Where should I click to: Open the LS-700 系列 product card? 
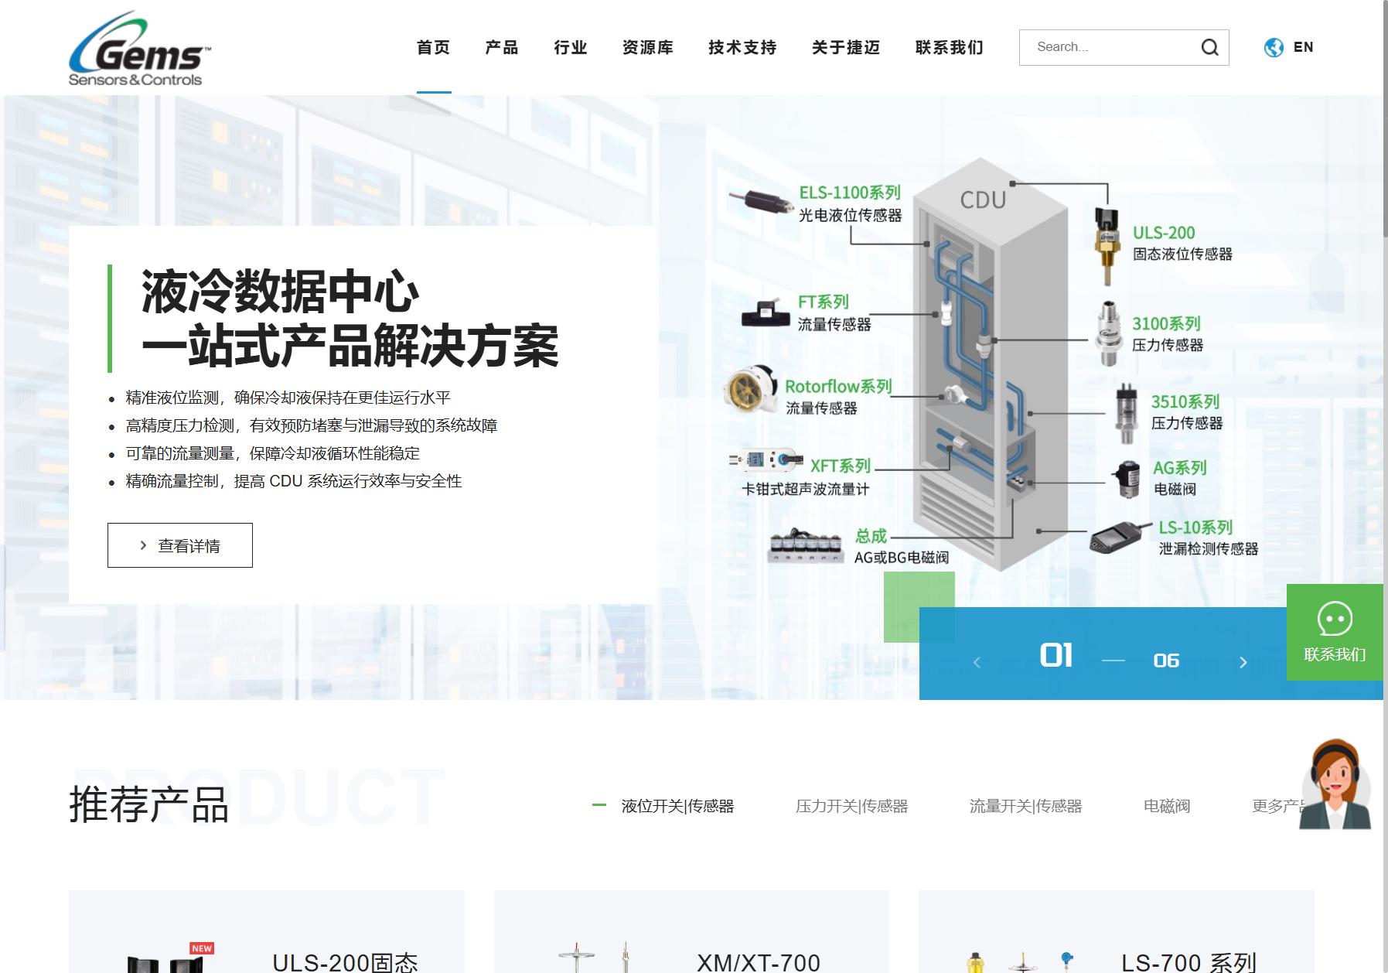1117,931
